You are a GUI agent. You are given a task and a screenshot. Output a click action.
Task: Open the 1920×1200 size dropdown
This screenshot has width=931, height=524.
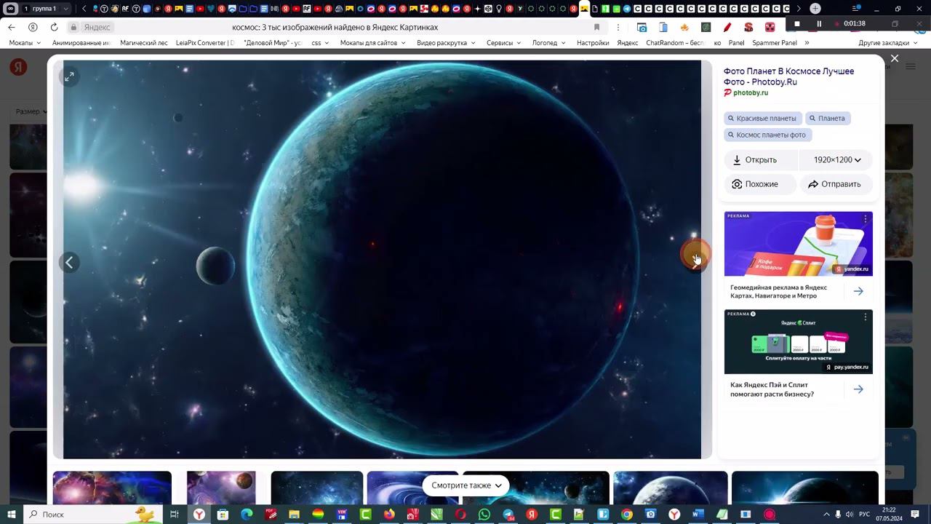[836, 160]
